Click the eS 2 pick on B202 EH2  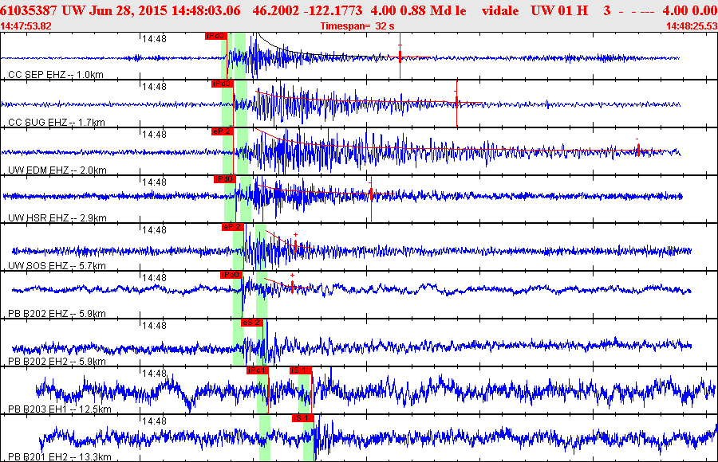[x=251, y=323]
